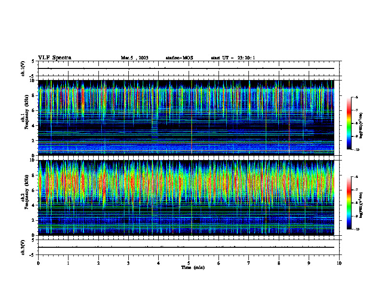Click the "start UT = 23:20: 1" text
The image size is (382, 295).
(x=233, y=58)
